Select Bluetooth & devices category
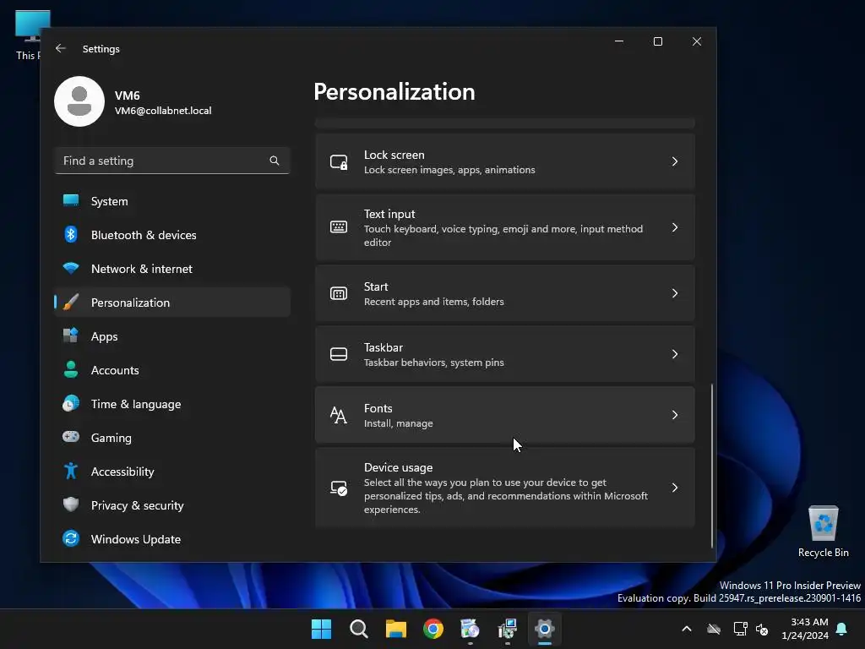The image size is (865, 649). pos(172,235)
